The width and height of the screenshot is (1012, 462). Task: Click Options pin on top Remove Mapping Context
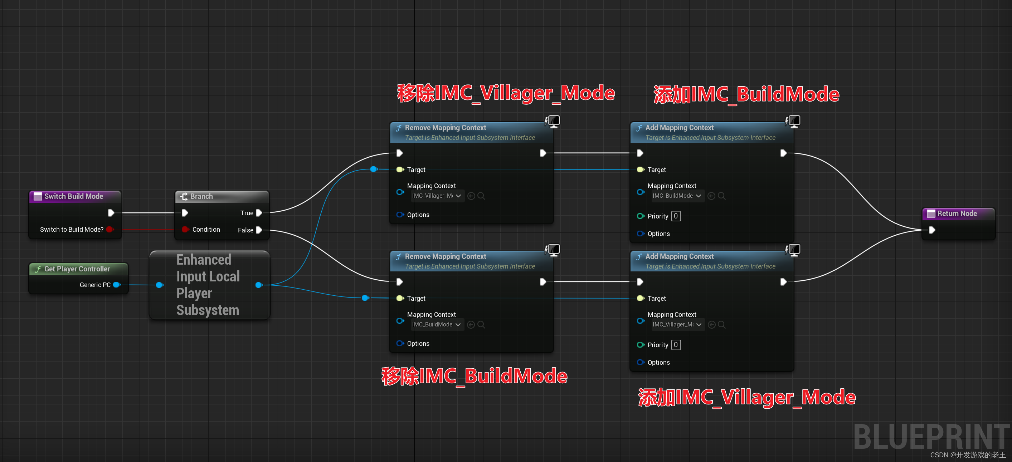[x=400, y=215]
